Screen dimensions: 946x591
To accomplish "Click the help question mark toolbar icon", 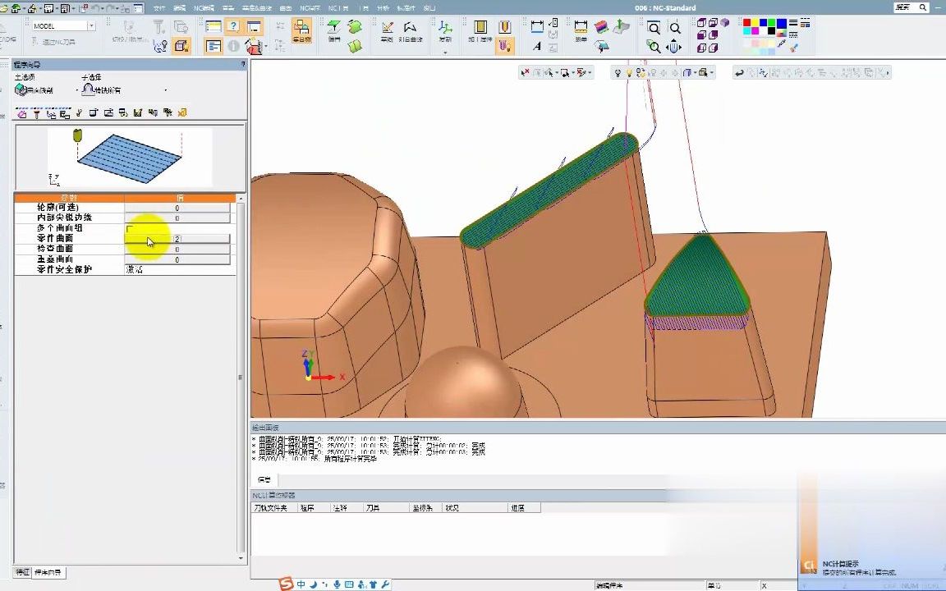I will 233,27.
